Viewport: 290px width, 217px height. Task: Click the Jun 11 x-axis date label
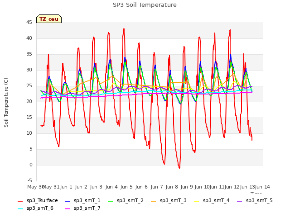point(217,187)
